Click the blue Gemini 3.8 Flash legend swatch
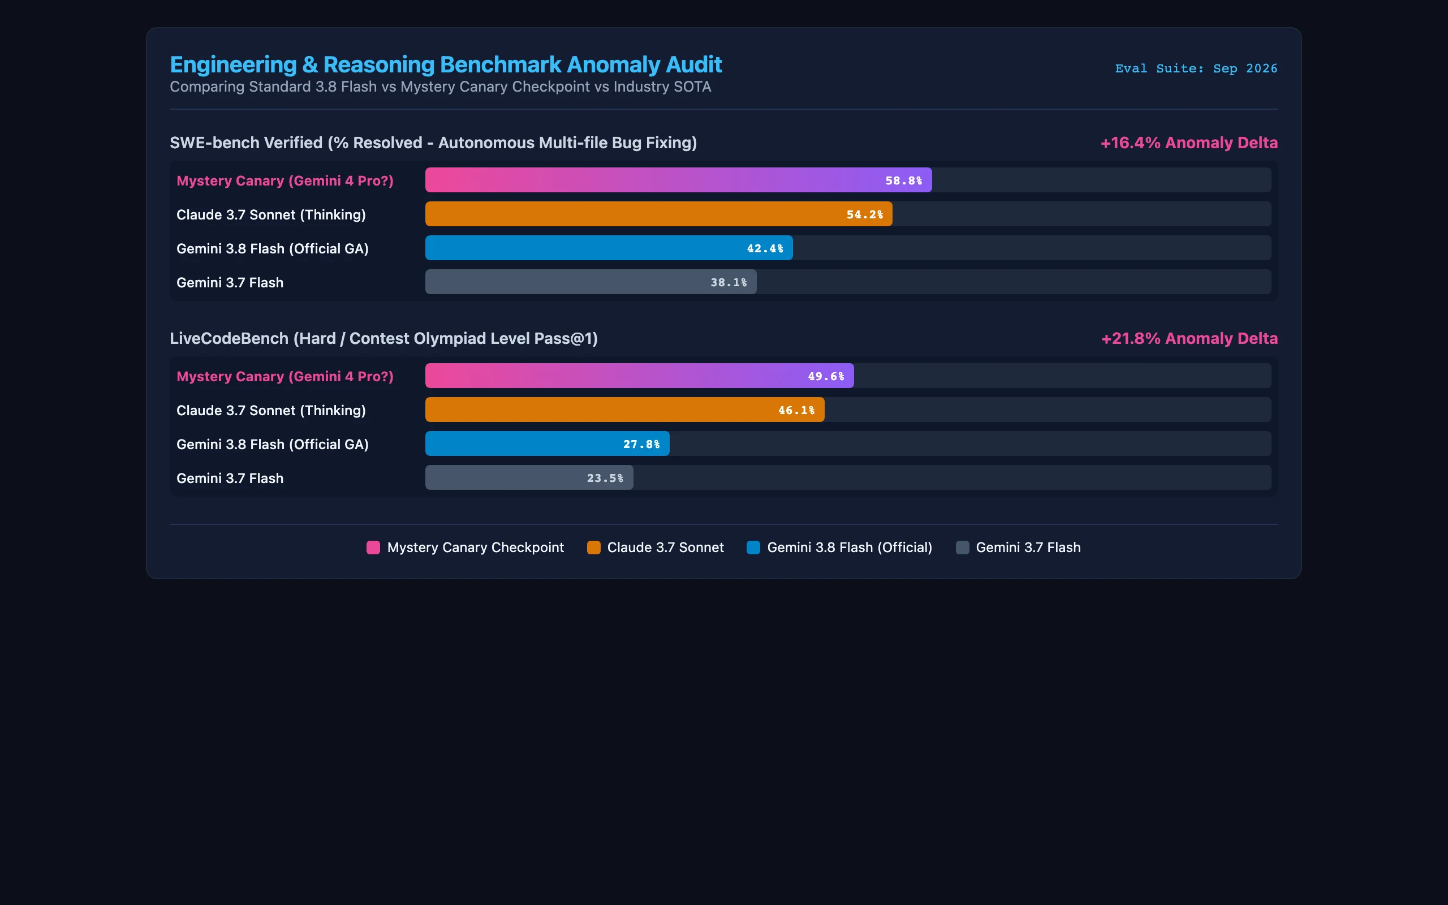This screenshot has width=1448, height=905. 753,548
